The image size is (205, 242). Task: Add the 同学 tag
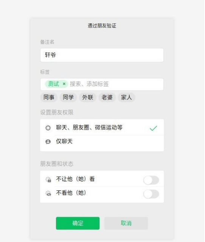point(68,97)
